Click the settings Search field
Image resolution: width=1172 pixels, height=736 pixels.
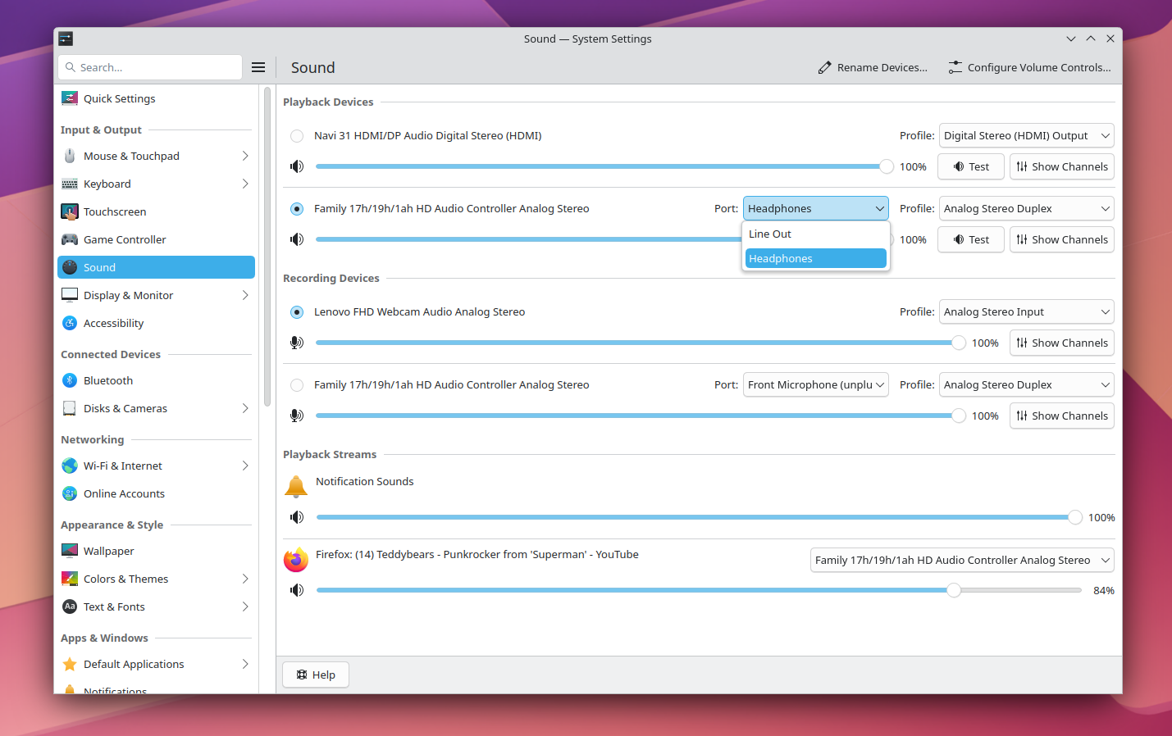point(150,67)
